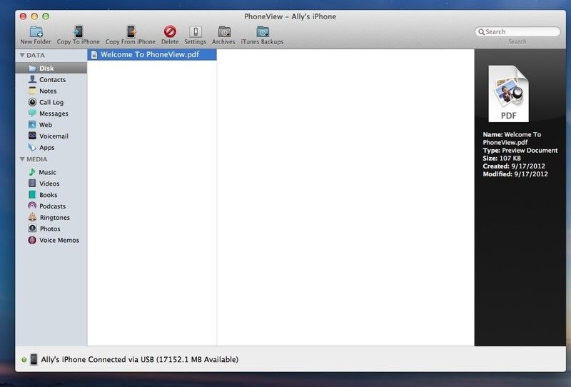
Task: Open Music in the Media section
Action: click(x=47, y=173)
